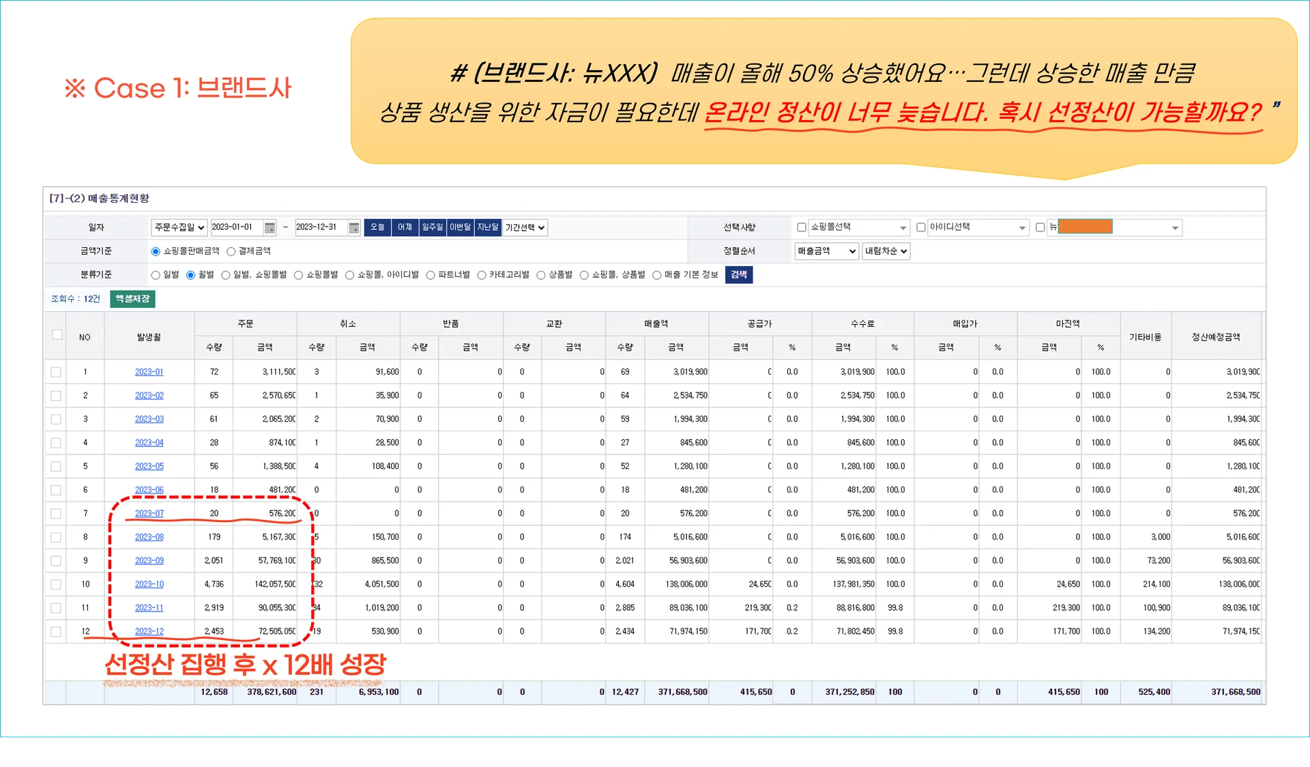Click the 검색 search button
Screen dimensions: 1310x767
click(739, 275)
